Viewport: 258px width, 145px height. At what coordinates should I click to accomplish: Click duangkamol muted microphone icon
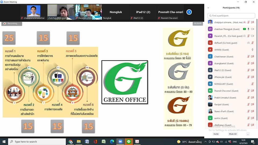pyautogui.click(x=248, y=63)
